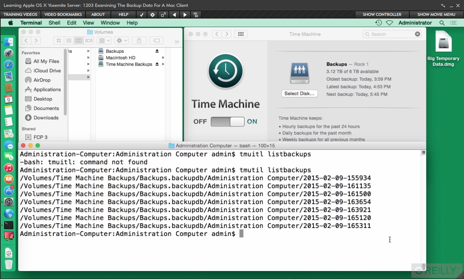Screen dimensions: 464x279
Task: Open the Apple menu
Action: pos(11,23)
